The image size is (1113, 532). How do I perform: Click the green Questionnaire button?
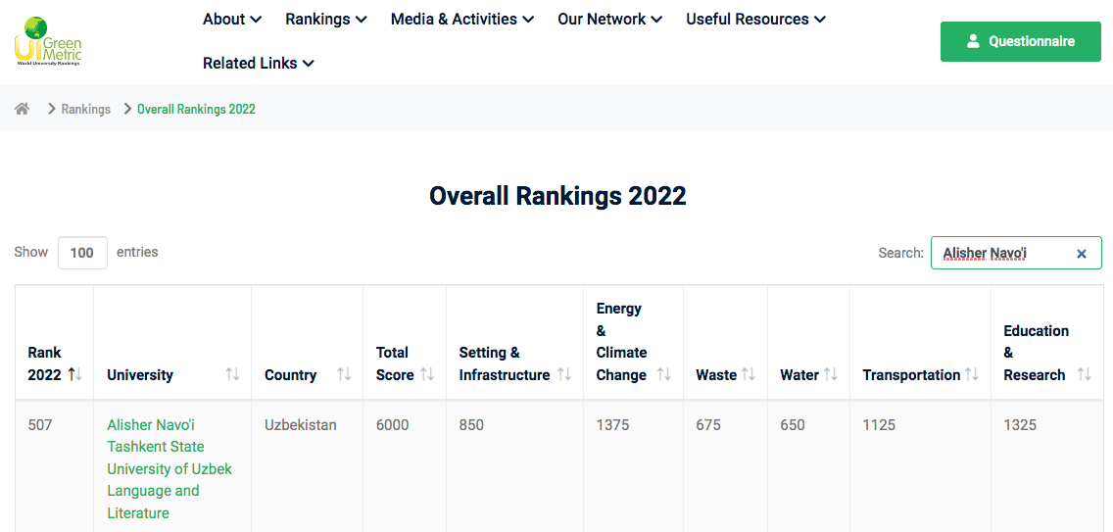(x=1020, y=41)
